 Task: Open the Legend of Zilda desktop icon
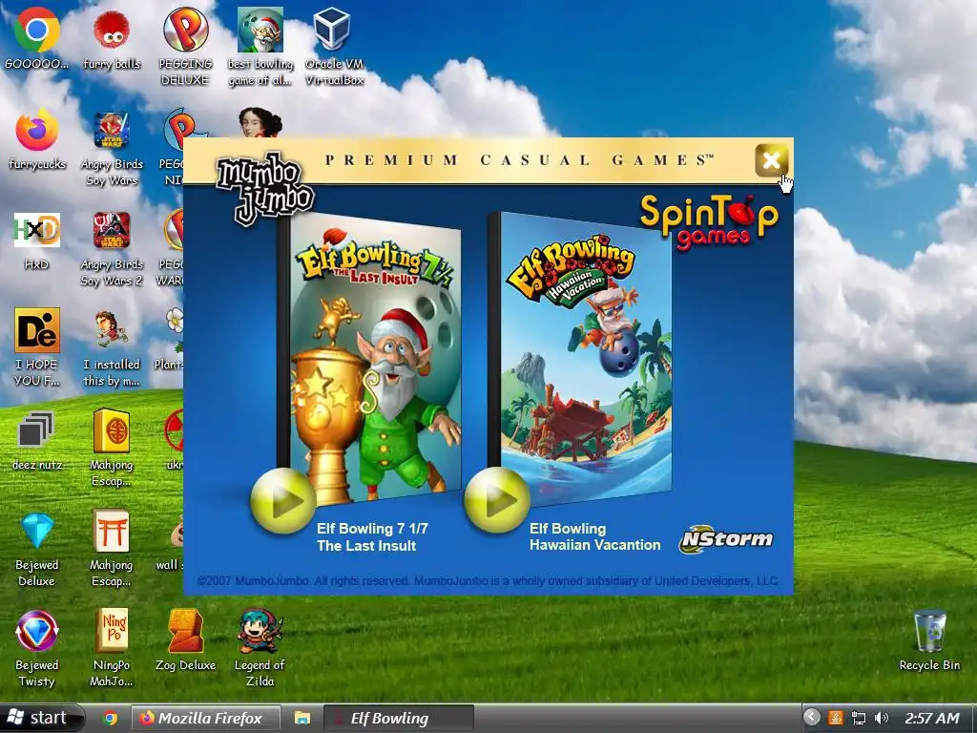pyautogui.click(x=260, y=631)
